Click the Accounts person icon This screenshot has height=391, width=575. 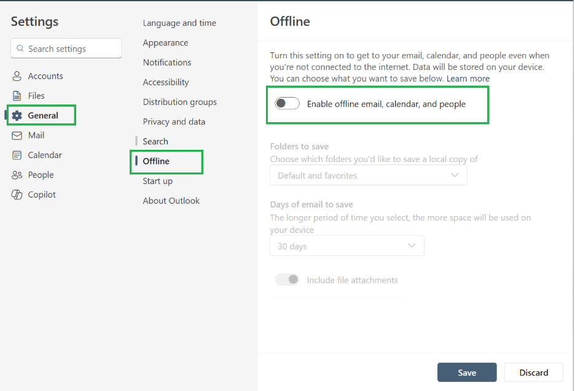coord(17,76)
